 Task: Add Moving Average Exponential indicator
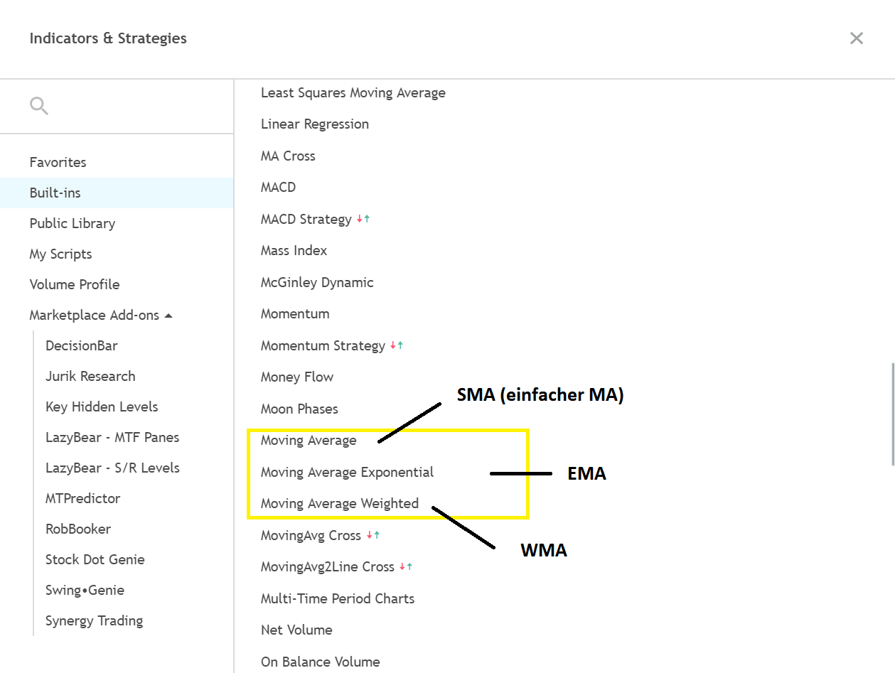347,472
